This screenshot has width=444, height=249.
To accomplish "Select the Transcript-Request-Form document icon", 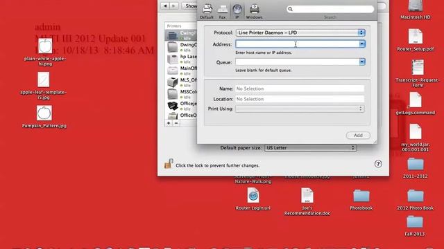I will pos(418,67).
